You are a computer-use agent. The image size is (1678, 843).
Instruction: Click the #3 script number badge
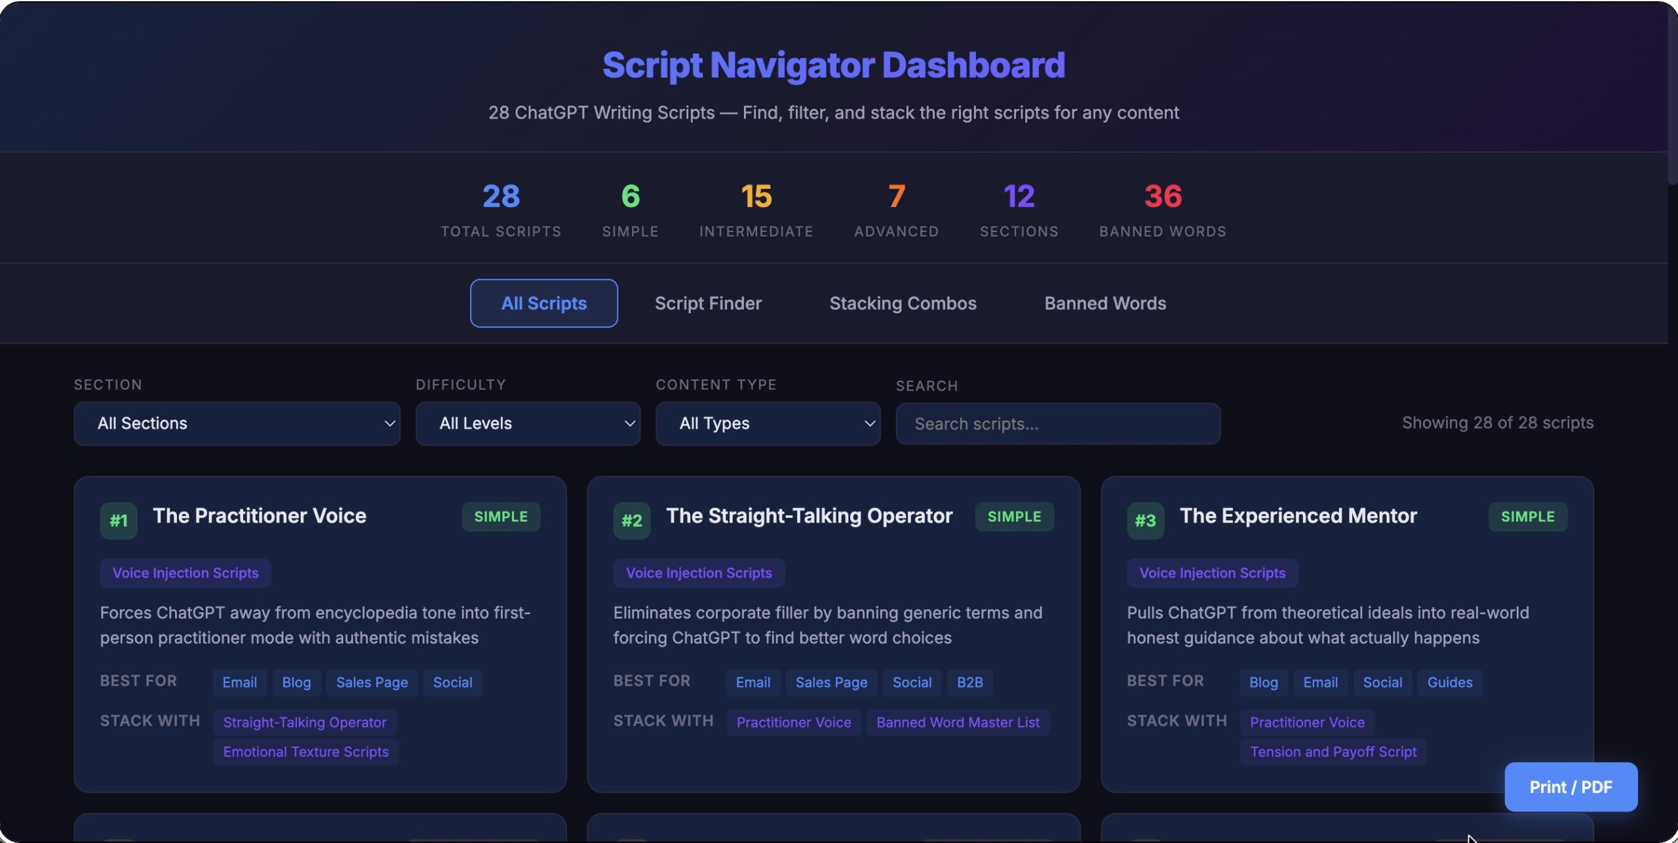pos(1145,520)
